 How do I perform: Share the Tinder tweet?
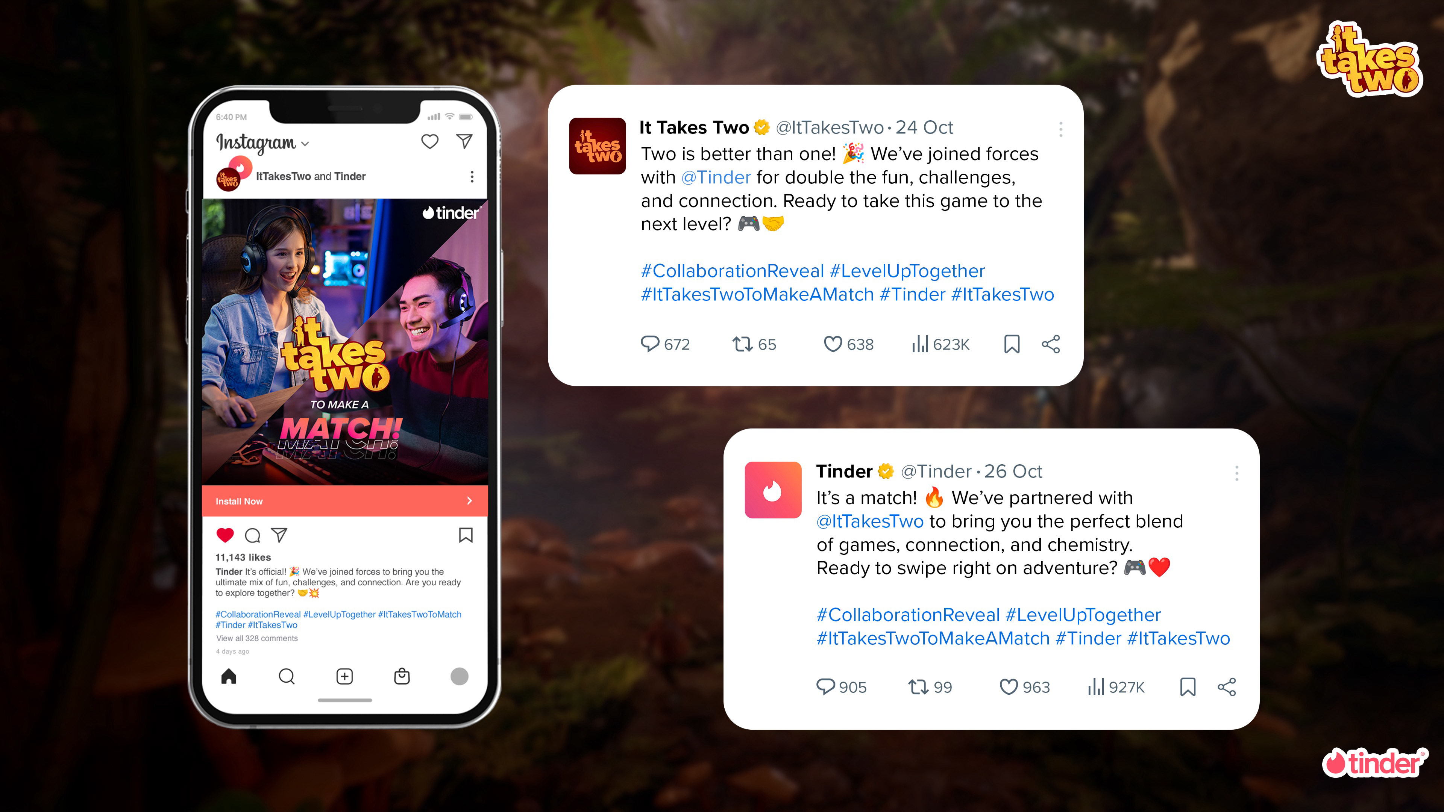click(1227, 687)
